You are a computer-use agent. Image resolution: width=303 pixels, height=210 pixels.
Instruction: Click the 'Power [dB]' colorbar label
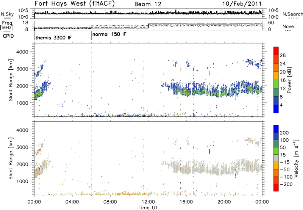tap(289, 80)
